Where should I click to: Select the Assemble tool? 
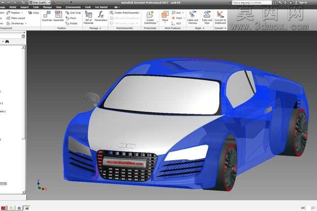tap(59, 16)
